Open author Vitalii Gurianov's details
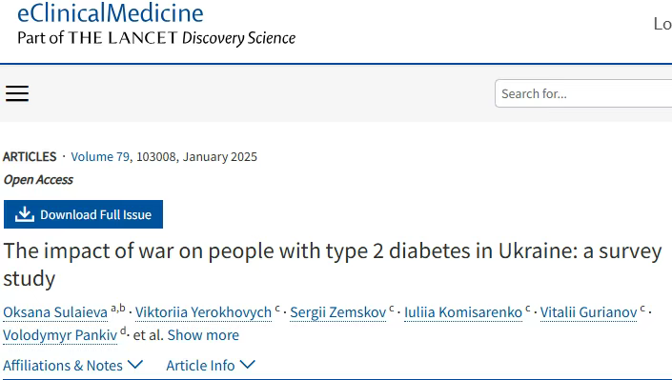The height and width of the screenshot is (380, 672). (x=589, y=312)
